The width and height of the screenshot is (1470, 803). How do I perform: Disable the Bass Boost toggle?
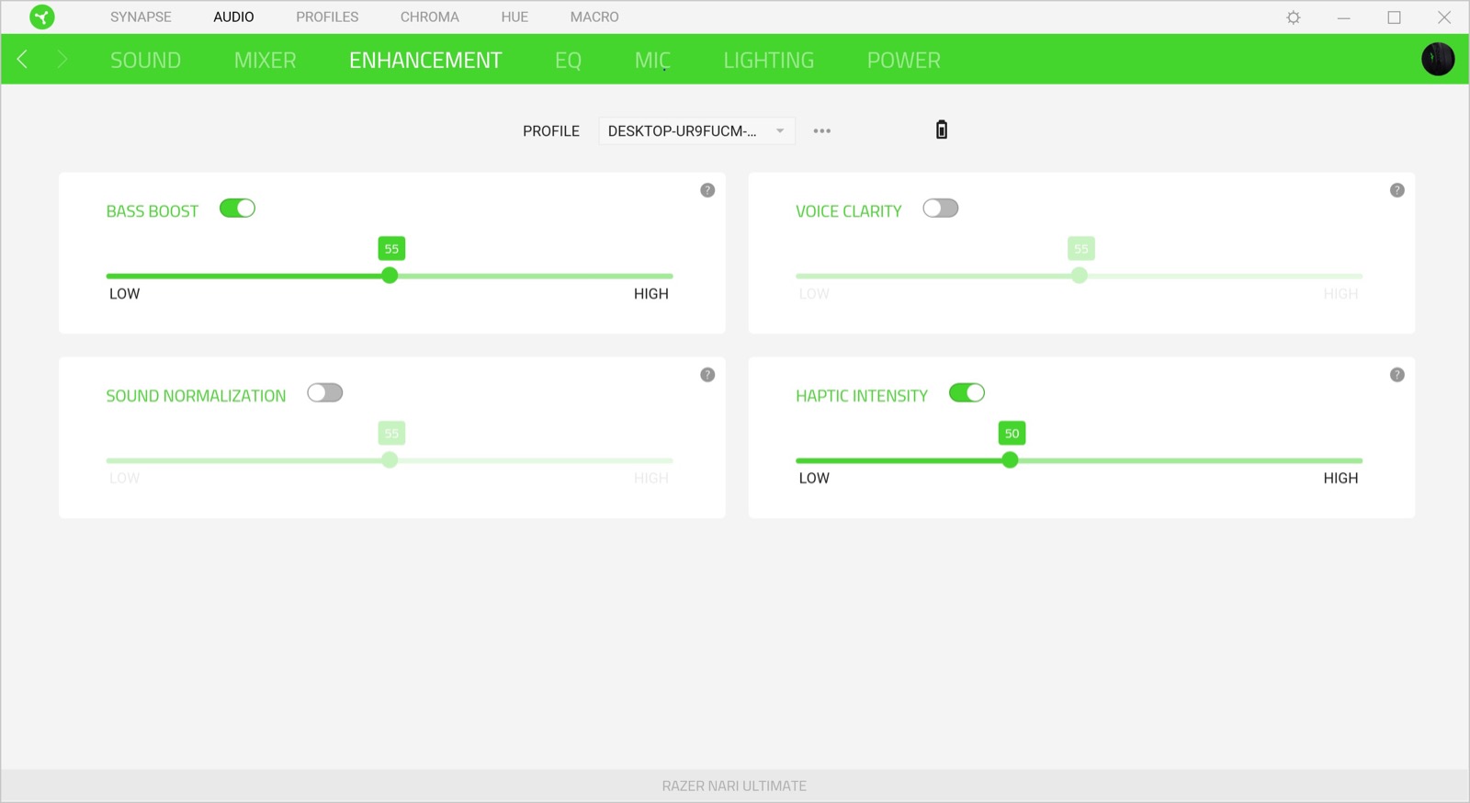[237, 209]
